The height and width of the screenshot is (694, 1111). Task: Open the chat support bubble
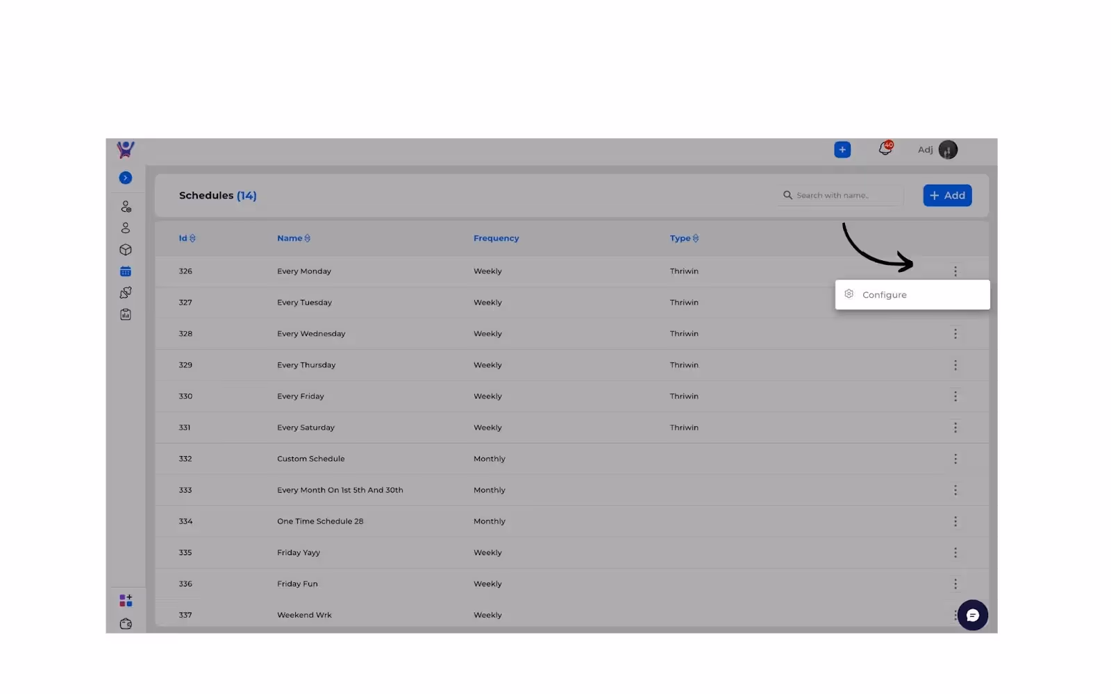coord(972,615)
